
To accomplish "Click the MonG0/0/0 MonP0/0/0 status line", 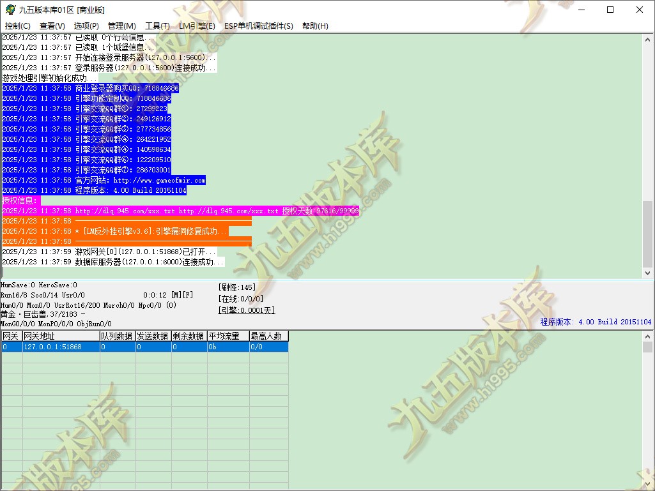I will click(x=56, y=324).
